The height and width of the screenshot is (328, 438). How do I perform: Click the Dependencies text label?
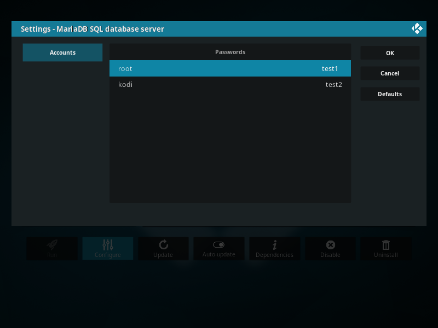274,255
